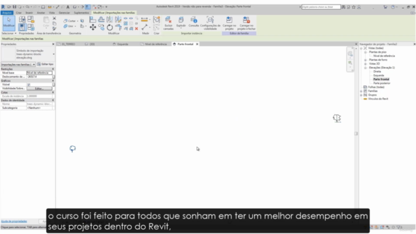Click the Editar... button for Visibilidade/Sobreposição
Screen dimensions: 416x234
[x=39, y=88]
